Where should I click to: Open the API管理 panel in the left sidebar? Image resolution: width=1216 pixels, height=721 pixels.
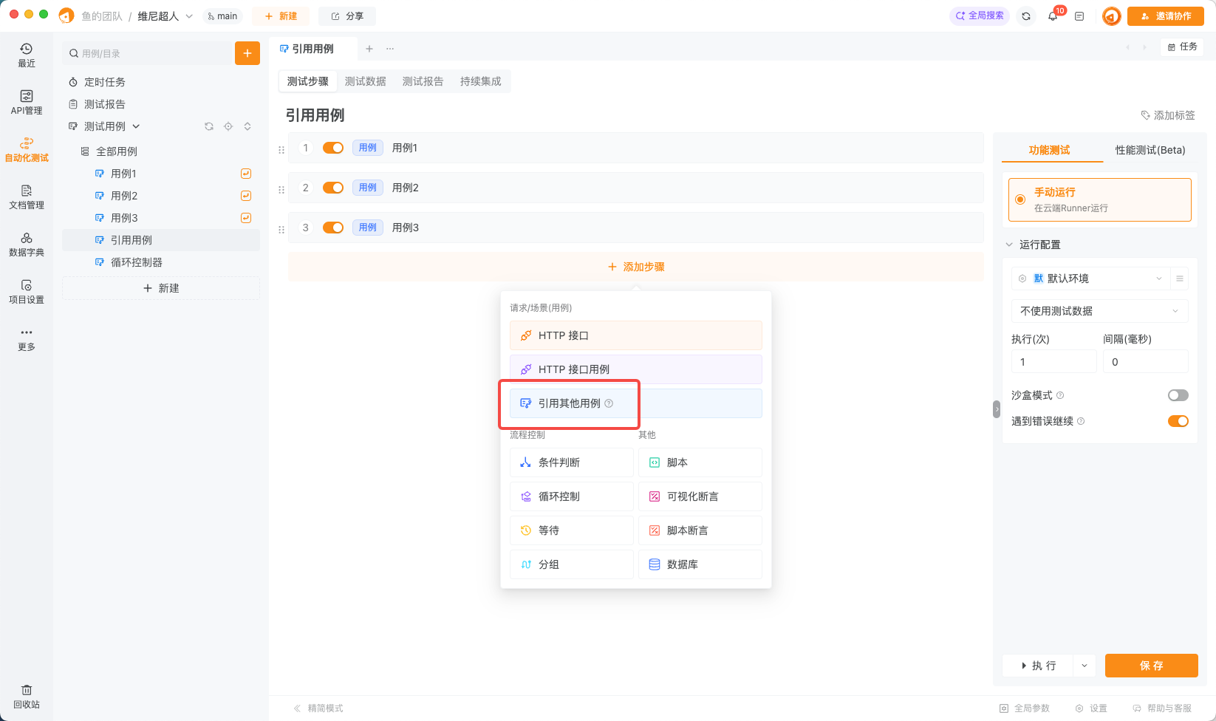click(x=27, y=102)
